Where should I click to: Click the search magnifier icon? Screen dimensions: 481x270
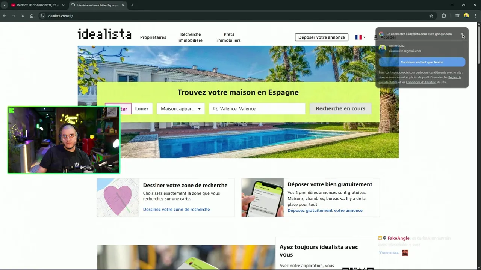pos(215,109)
